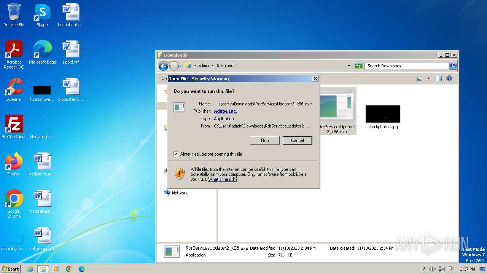Screen dimensions: 487x274
Task: Go back in the Downloads window
Action: tap(164, 66)
